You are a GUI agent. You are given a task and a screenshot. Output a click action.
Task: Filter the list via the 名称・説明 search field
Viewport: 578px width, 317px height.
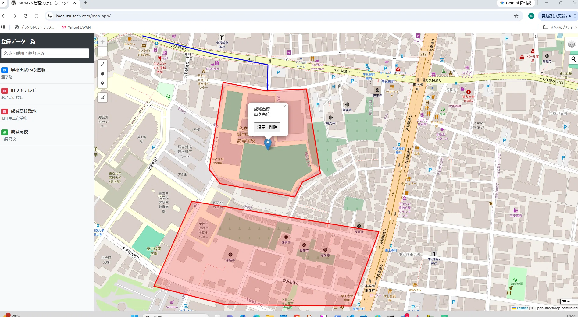[45, 53]
